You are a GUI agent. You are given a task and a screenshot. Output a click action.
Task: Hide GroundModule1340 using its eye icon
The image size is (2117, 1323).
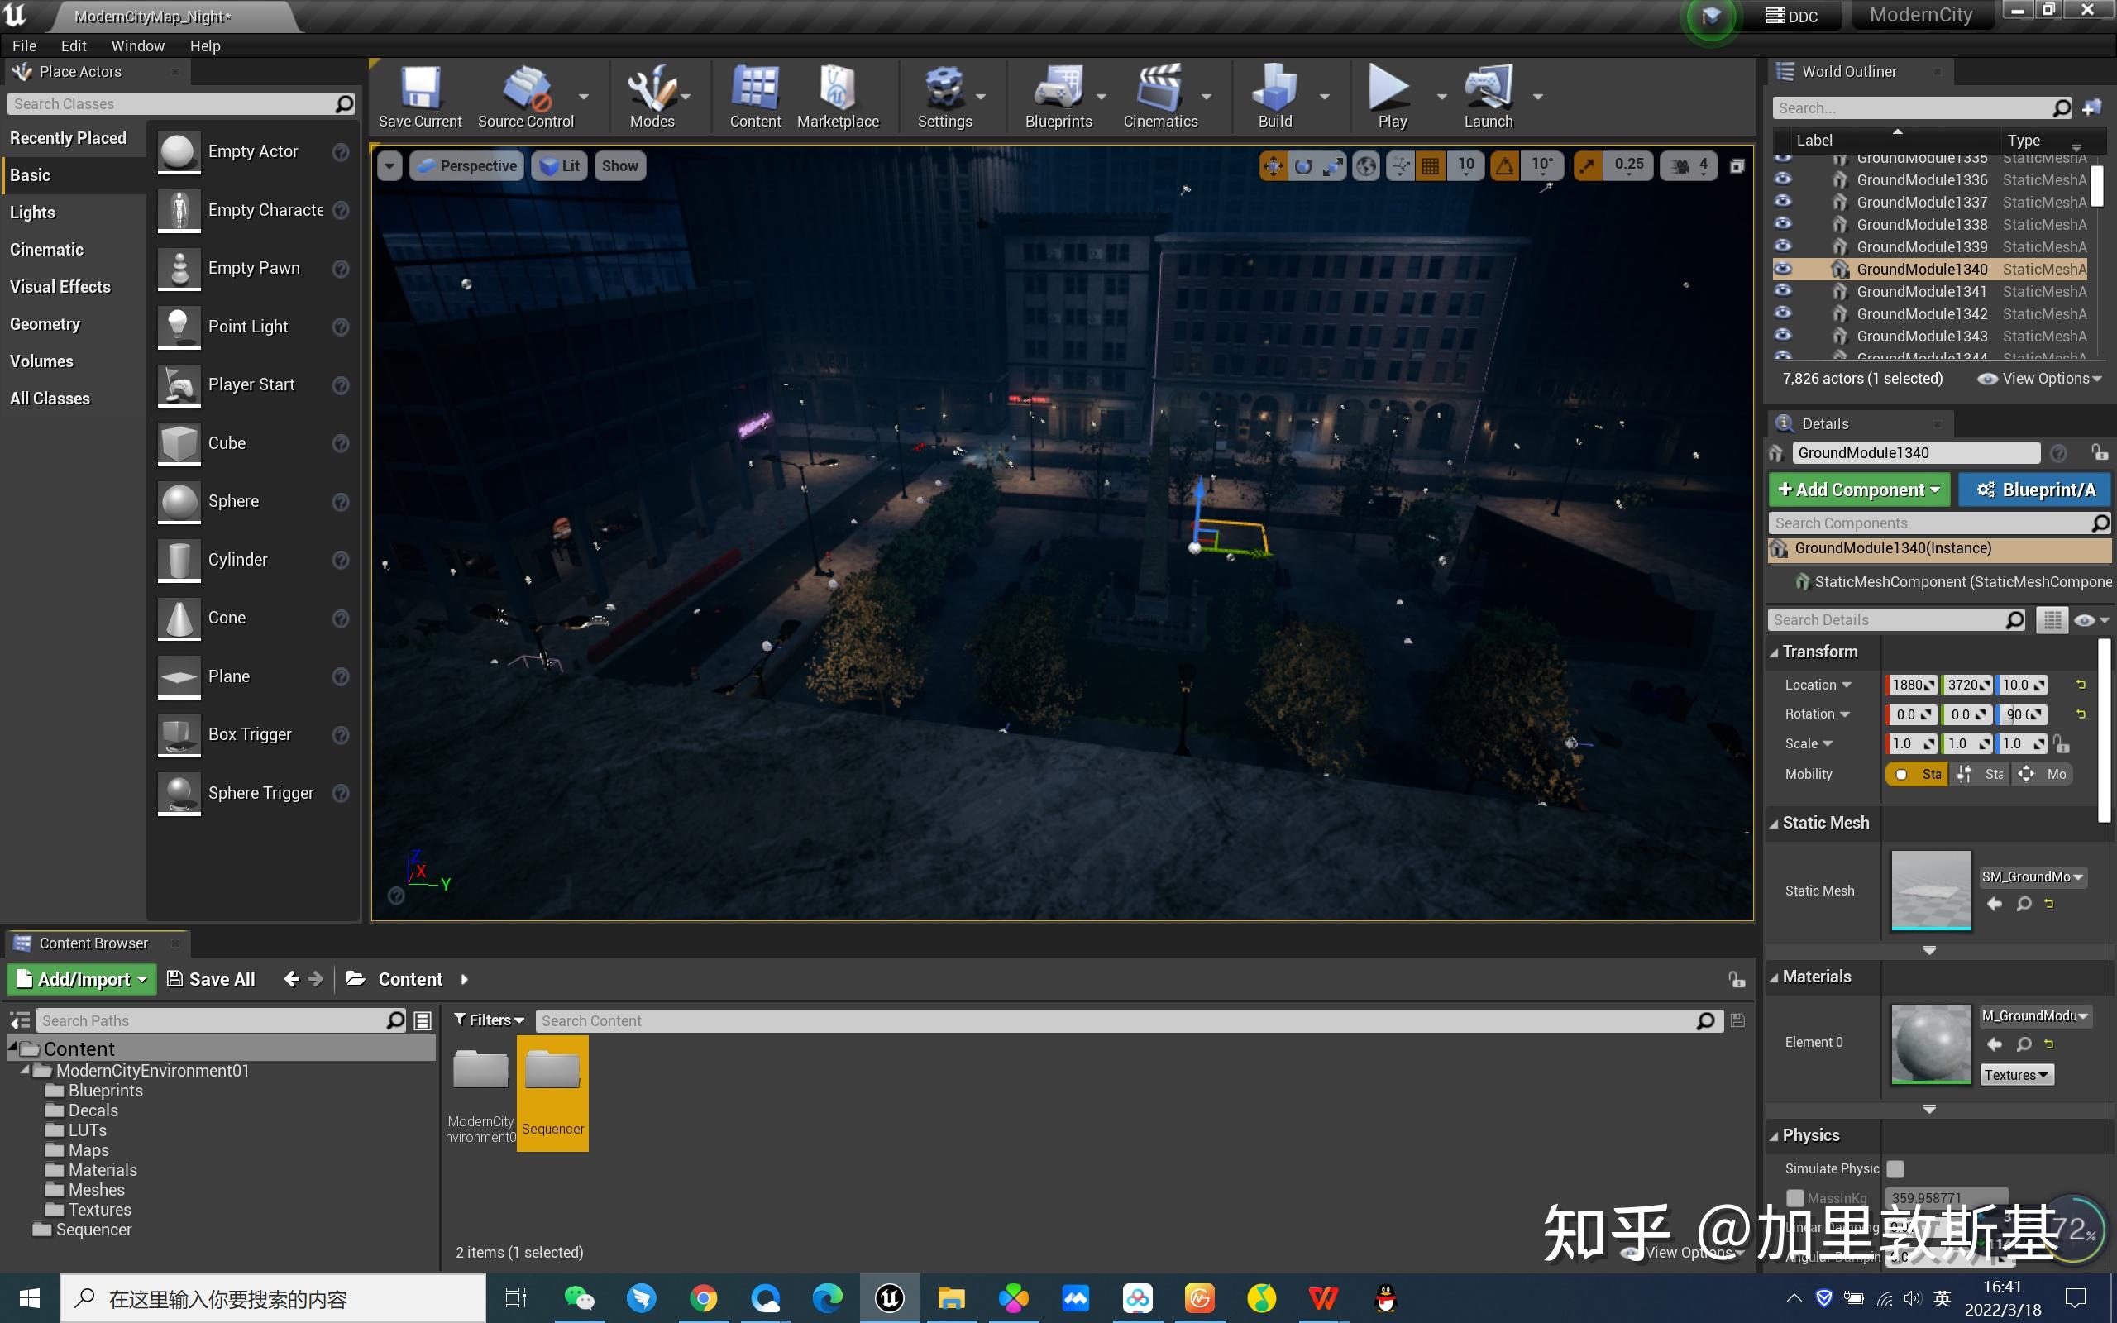click(1785, 269)
